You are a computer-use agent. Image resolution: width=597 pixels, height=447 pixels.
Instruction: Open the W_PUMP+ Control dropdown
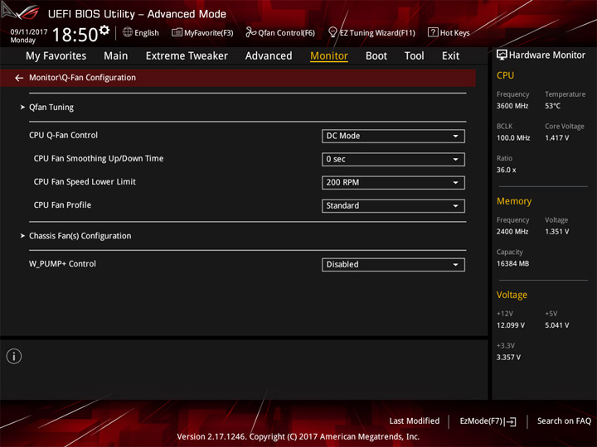pos(393,265)
